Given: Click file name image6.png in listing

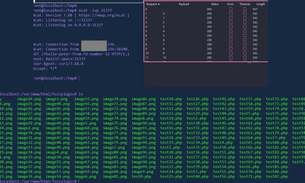Looking at the screenshot, I should click(85, 176).
